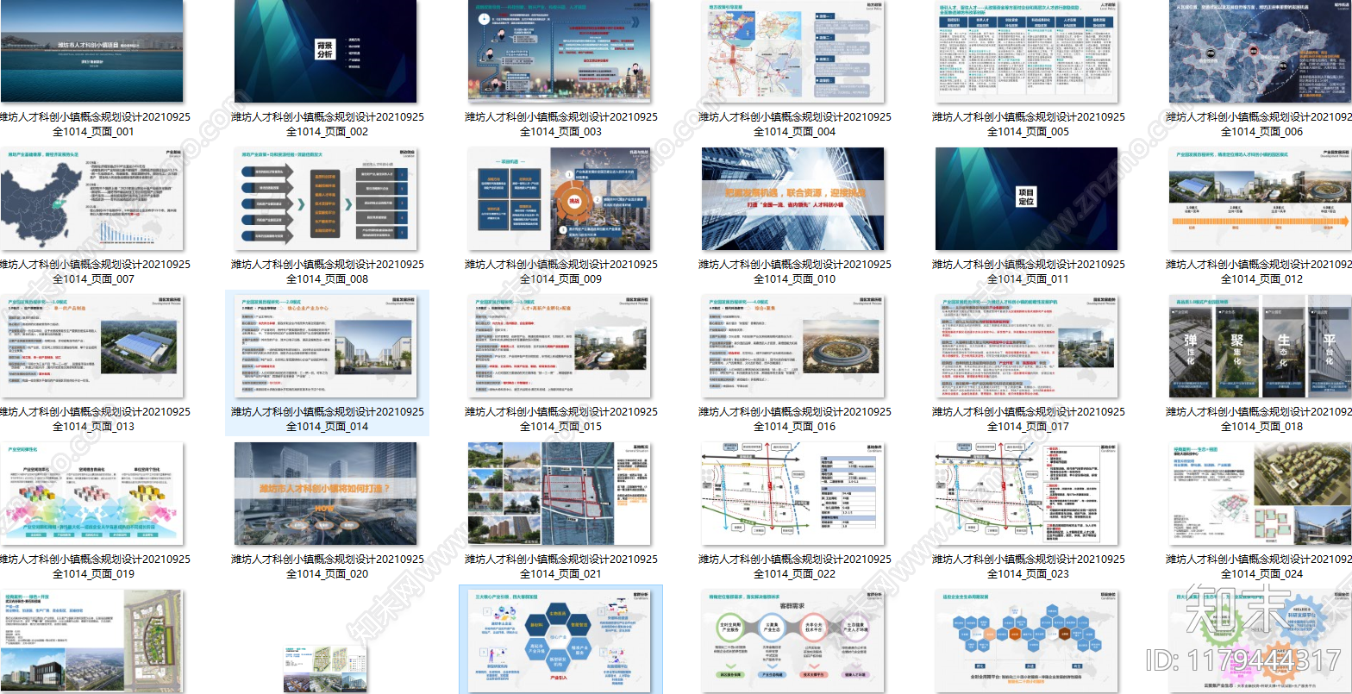Viewport: 1352px width, 694px height.
Task: Click the 页面_016 ring building thumbnail
Action: point(792,347)
